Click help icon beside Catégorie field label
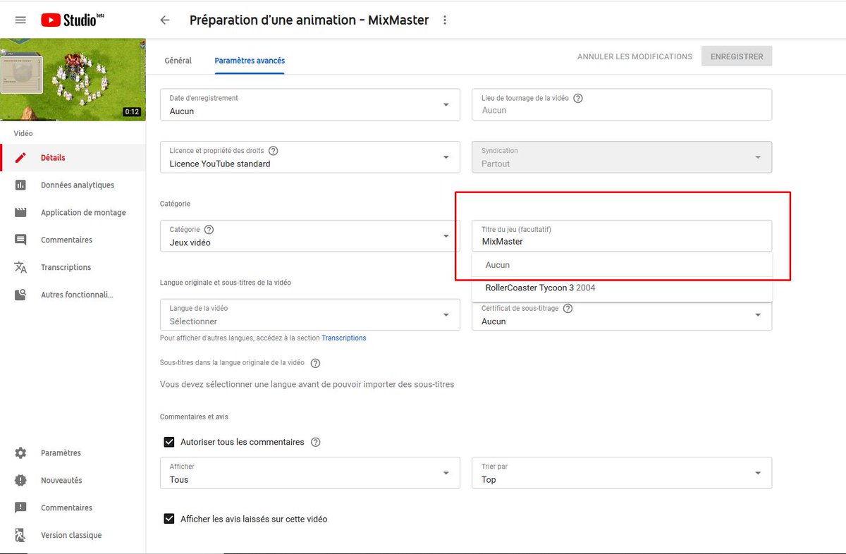 pyautogui.click(x=209, y=230)
